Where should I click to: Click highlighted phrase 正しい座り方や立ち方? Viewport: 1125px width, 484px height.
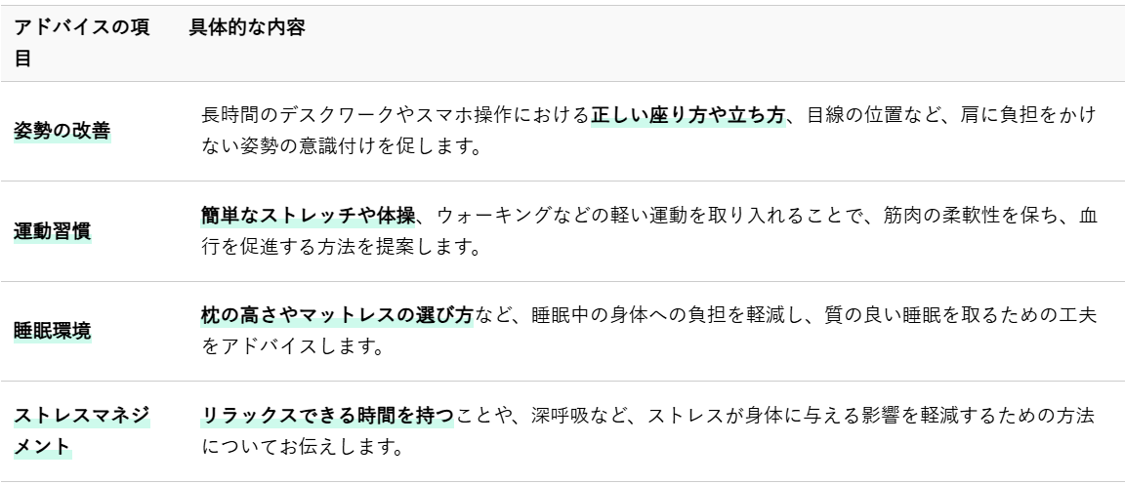point(687,115)
